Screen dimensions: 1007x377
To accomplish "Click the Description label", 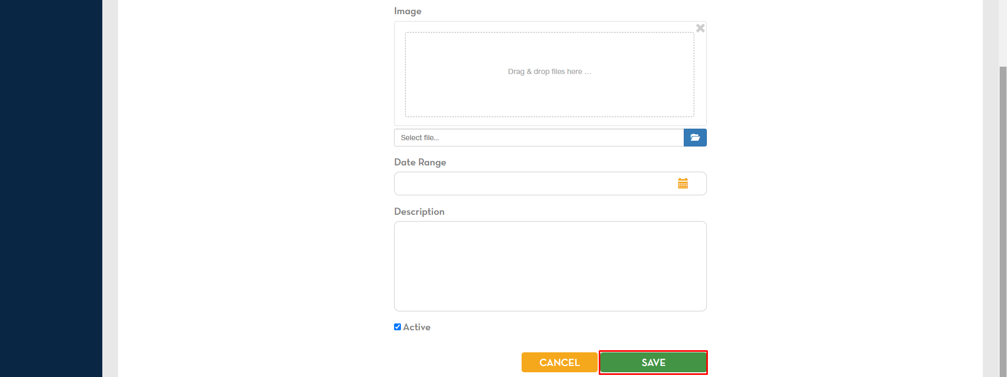I will 419,212.
